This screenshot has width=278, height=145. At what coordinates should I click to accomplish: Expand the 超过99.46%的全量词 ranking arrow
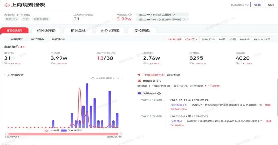click(174, 14)
